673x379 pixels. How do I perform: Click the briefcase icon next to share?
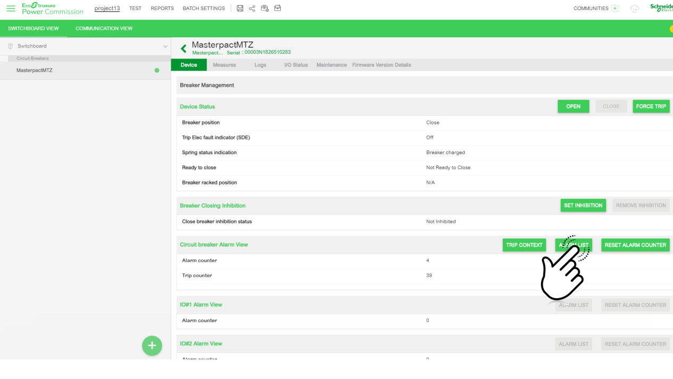point(265,9)
